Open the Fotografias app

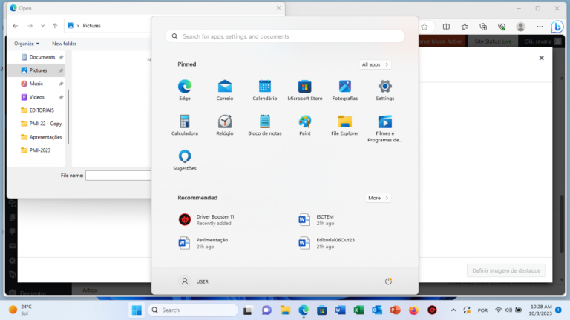click(344, 89)
